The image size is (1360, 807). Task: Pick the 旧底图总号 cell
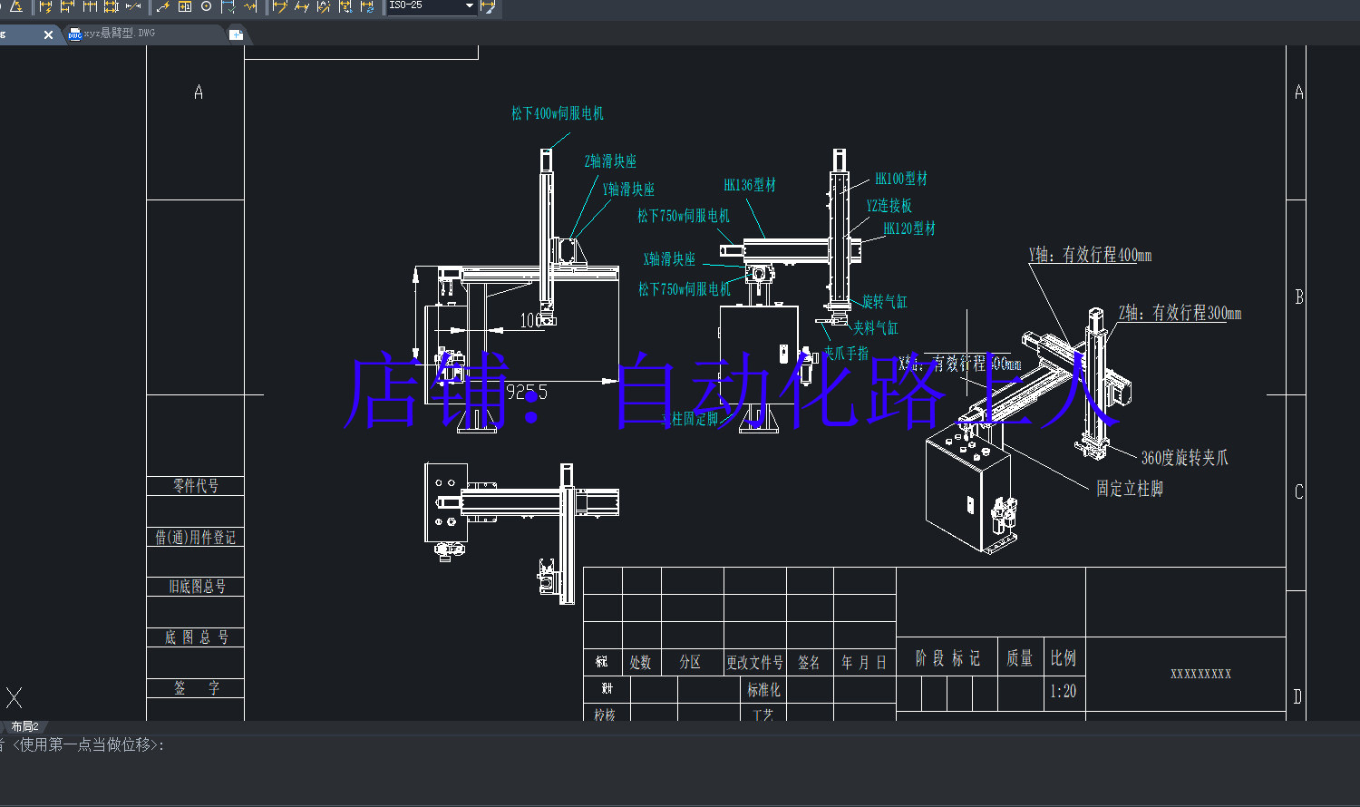pyautogui.click(x=197, y=587)
